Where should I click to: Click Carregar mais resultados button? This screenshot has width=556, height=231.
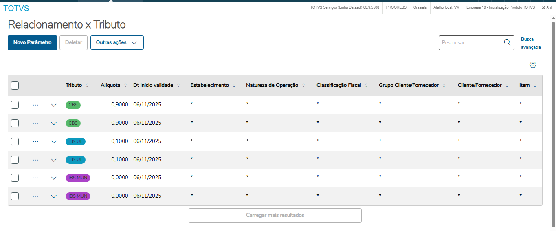pos(275,215)
